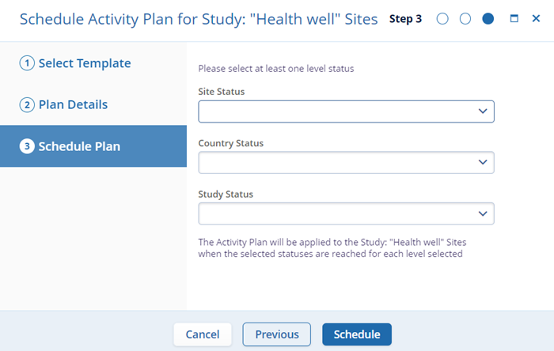Click the second step indicator circle
This screenshot has height=351, width=554.
(465, 19)
